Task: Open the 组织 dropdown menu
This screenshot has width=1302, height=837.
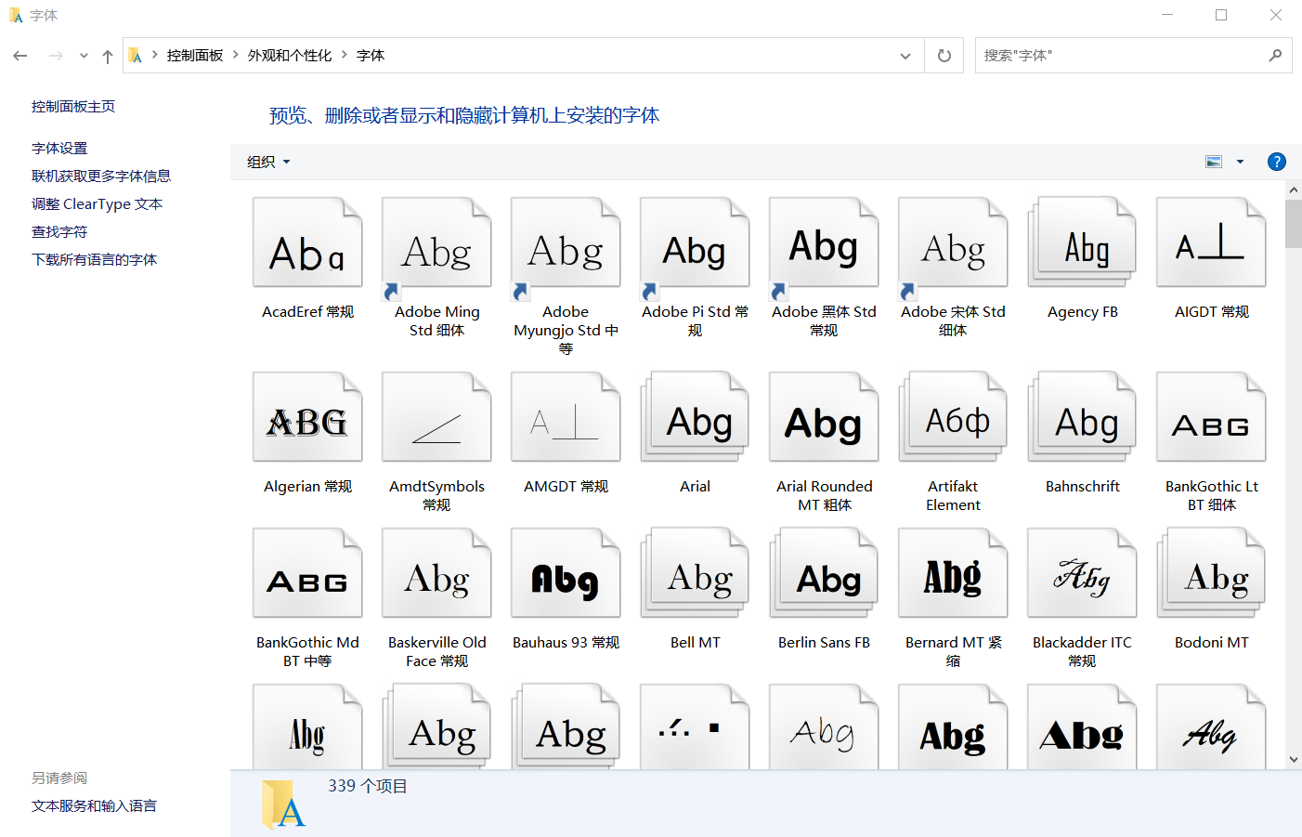Action: 268,162
